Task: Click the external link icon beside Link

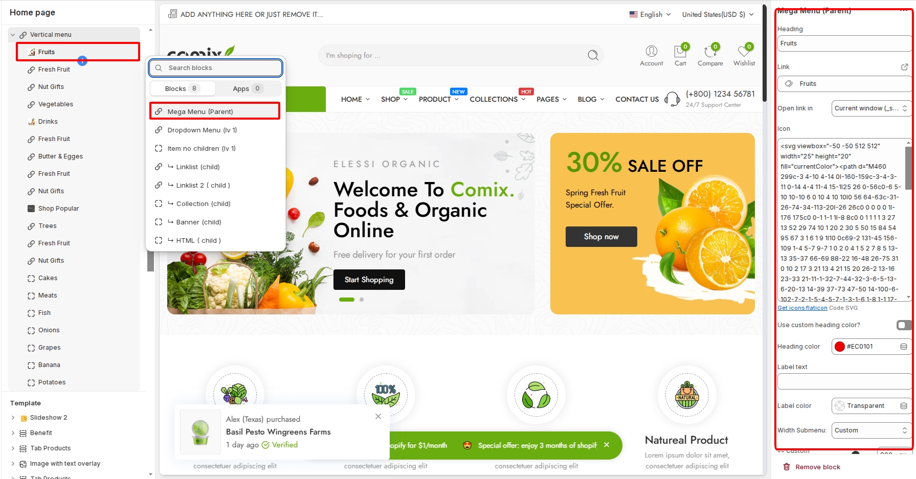Action: [904, 67]
